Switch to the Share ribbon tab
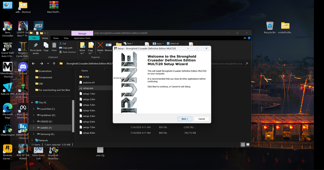This screenshot has height=170, width=324. pos(56,38)
